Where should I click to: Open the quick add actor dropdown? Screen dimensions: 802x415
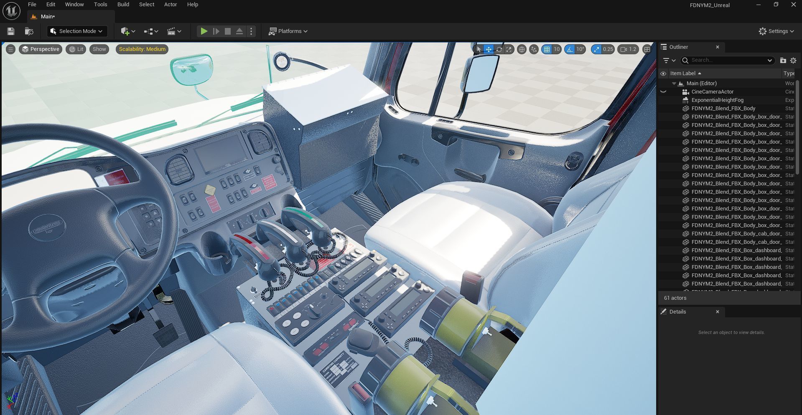128,31
